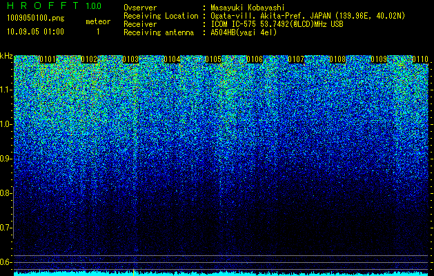This screenshot has width=434, height=276.
Task: Select the version number 1.0.0
Action: (94, 6)
